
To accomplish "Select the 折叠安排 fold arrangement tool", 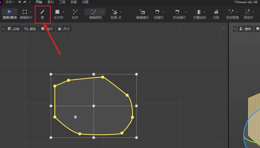I will coord(199,14).
